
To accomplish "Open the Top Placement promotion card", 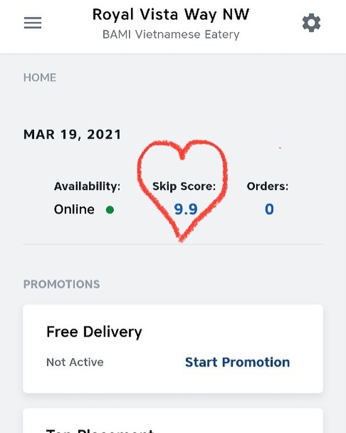I will pyautogui.click(x=173, y=422).
